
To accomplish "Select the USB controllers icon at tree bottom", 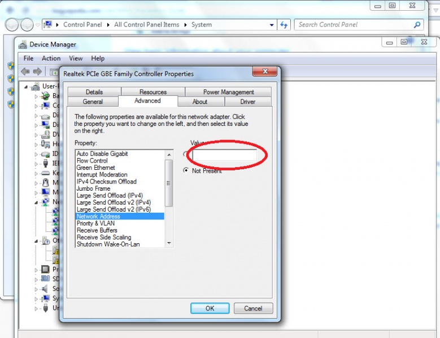I will (x=45, y=308).
